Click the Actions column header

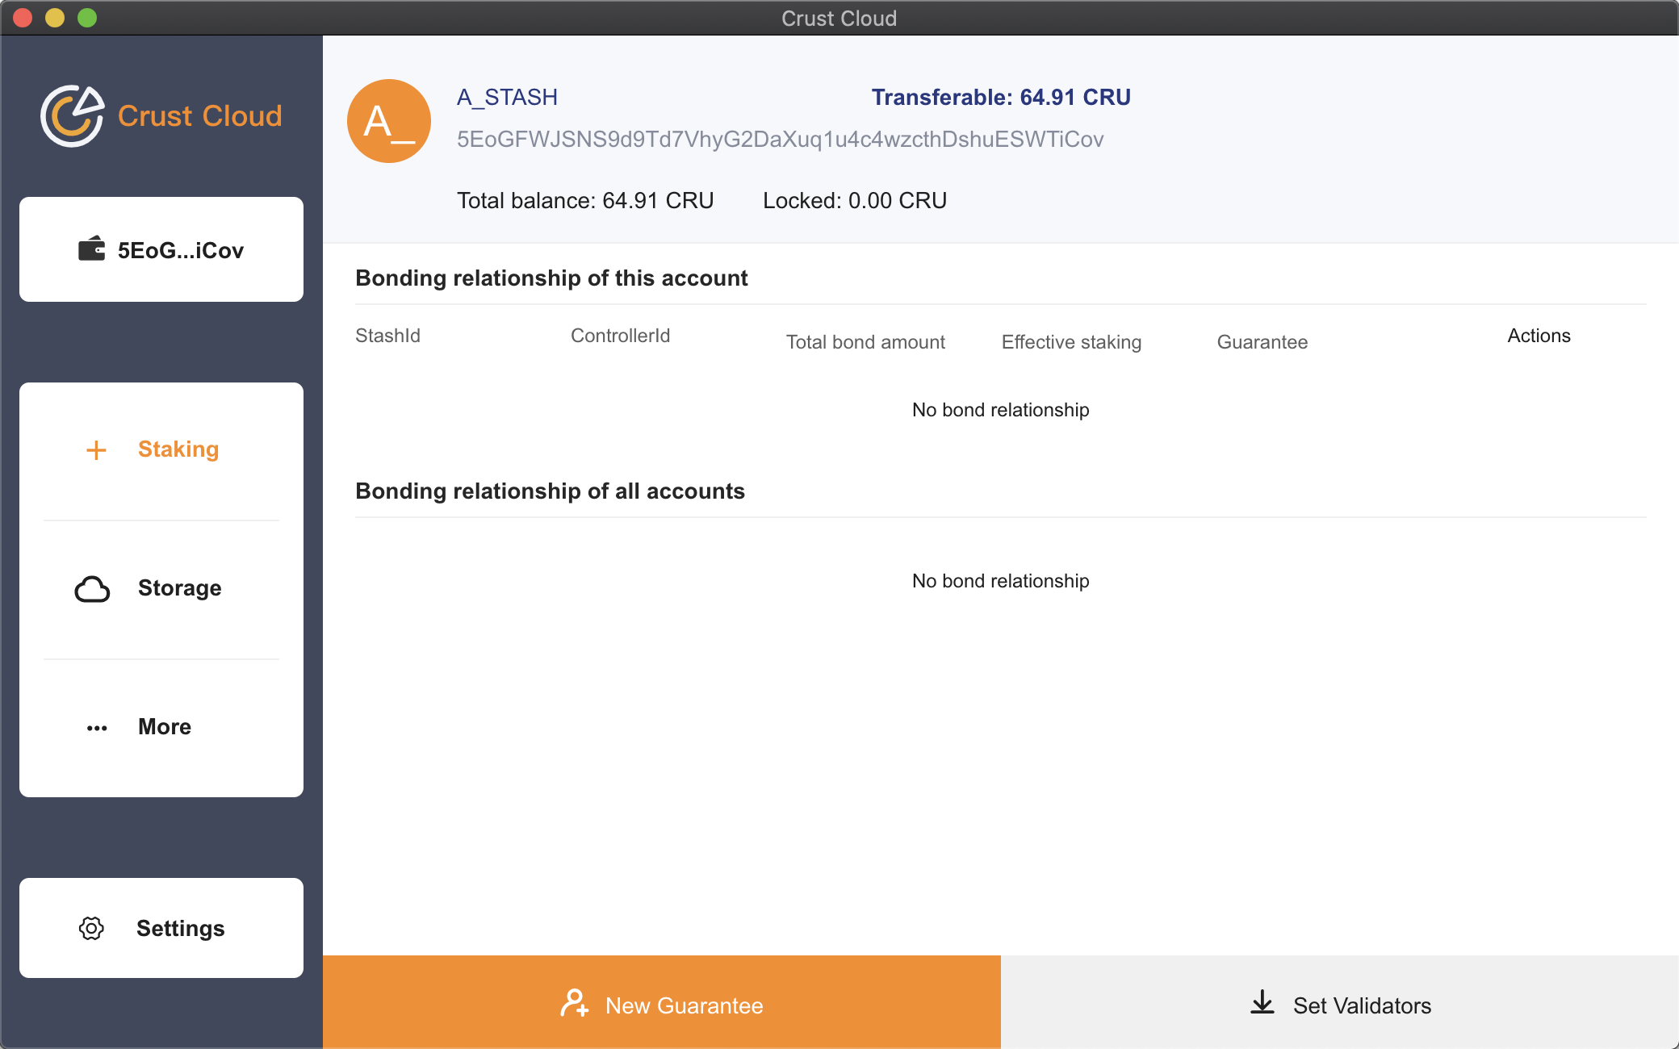(1539, 336)
